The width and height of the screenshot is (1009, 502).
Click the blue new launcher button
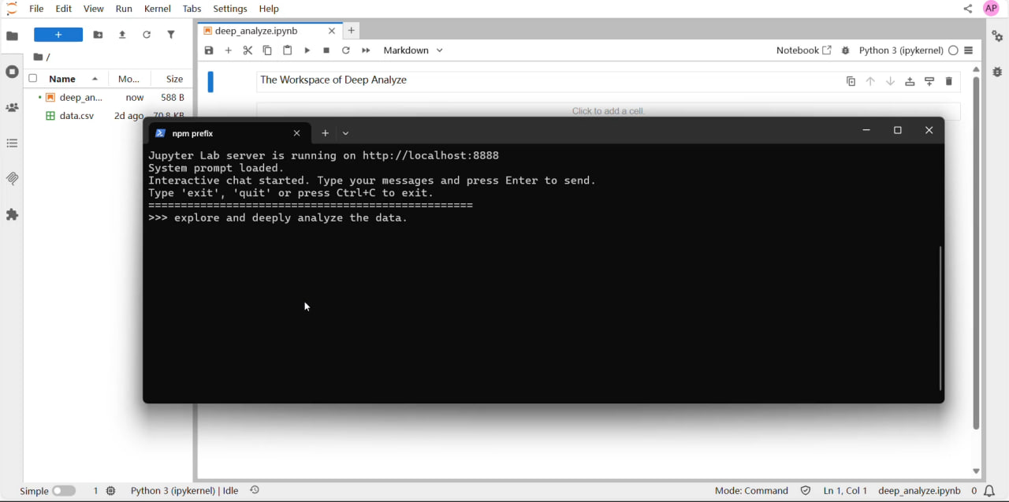pos(58,35)
